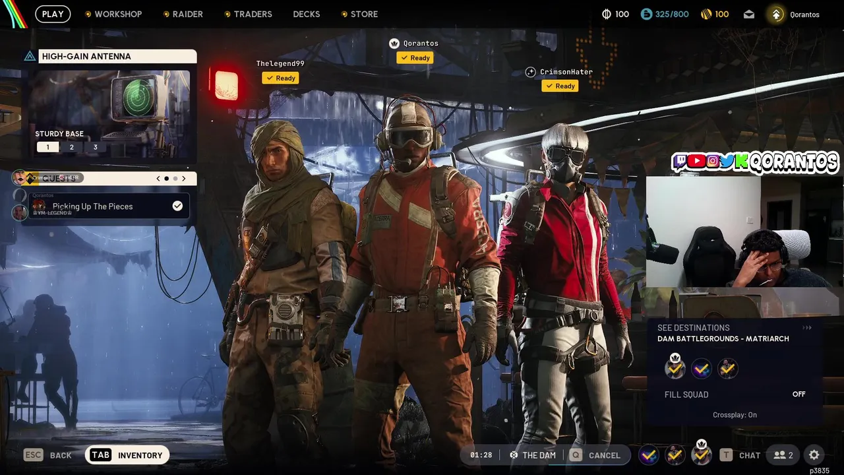Click the Twitch icon in streamer banner
This screenshot has width=844, height=475.
coord(680,161)
